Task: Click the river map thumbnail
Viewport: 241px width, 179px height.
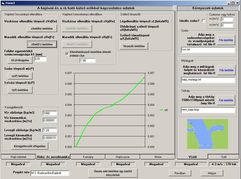Action: (x=207, y=134)
